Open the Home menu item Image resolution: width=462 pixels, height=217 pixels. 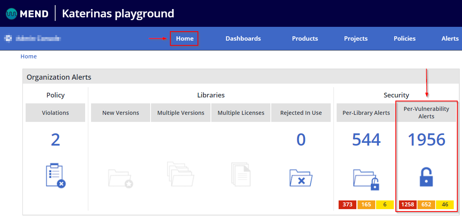(x=184, y=39)
